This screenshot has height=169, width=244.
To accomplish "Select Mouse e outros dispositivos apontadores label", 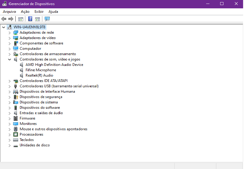I will 53,129.
